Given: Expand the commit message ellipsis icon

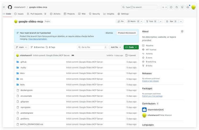Looking at the screenshot, I should (73, 55).
